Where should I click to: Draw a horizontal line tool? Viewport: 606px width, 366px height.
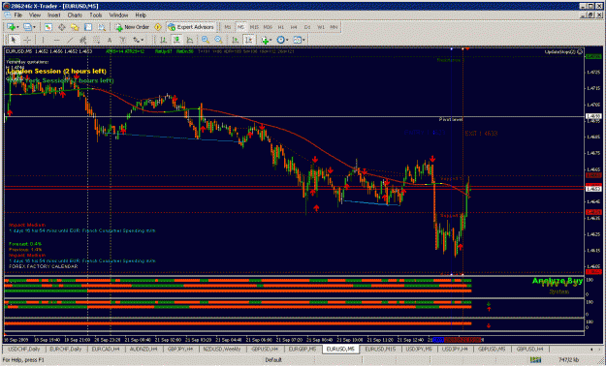pos(57,40)
